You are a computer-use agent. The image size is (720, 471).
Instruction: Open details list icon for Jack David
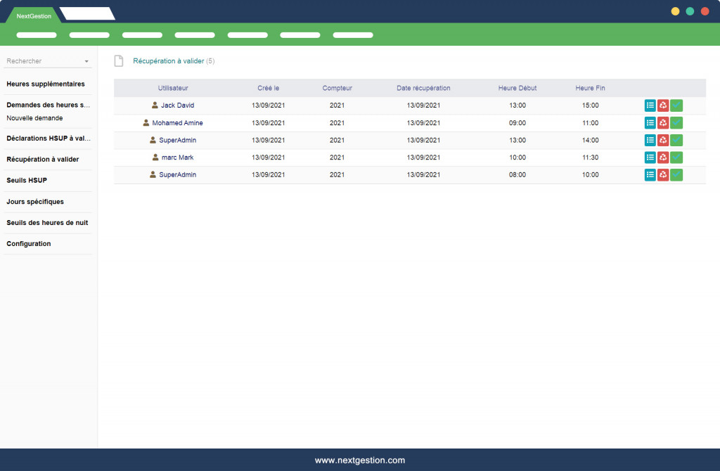650,105
